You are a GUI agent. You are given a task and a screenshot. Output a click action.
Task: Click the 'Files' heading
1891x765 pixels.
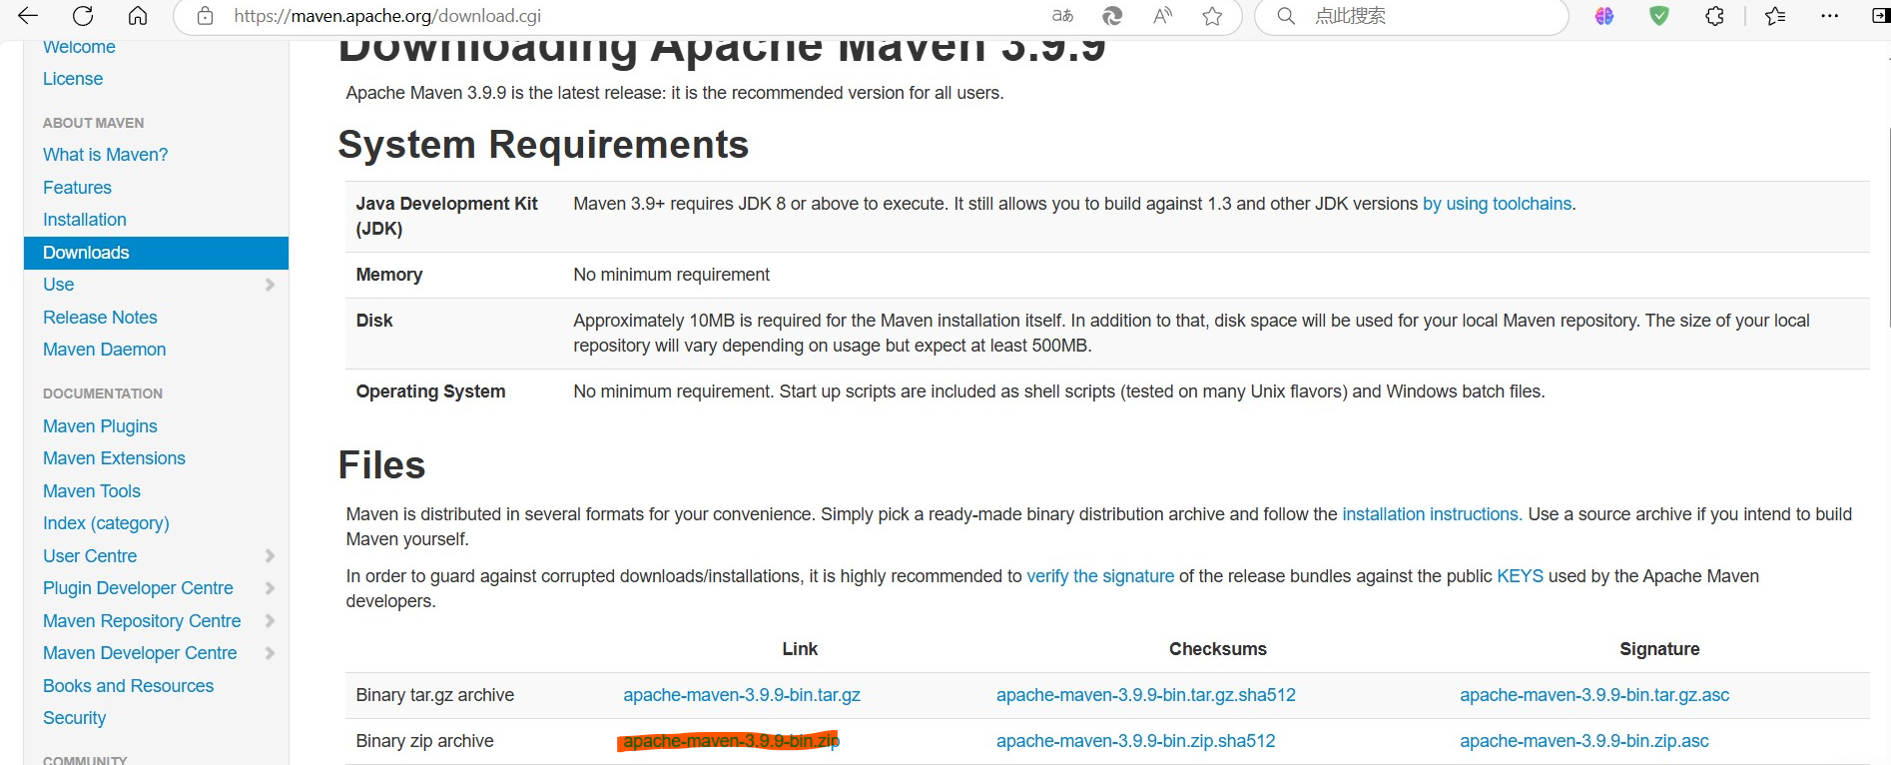[381, 465]
